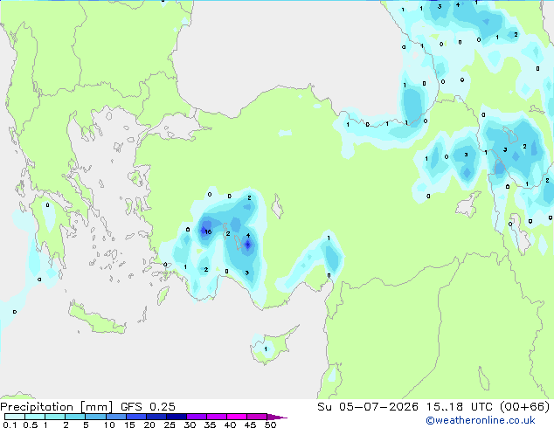The width and height of the screenshot is (554, 428).
Task: Click the legend tick label '40'
Action: [x=230, y=425]
